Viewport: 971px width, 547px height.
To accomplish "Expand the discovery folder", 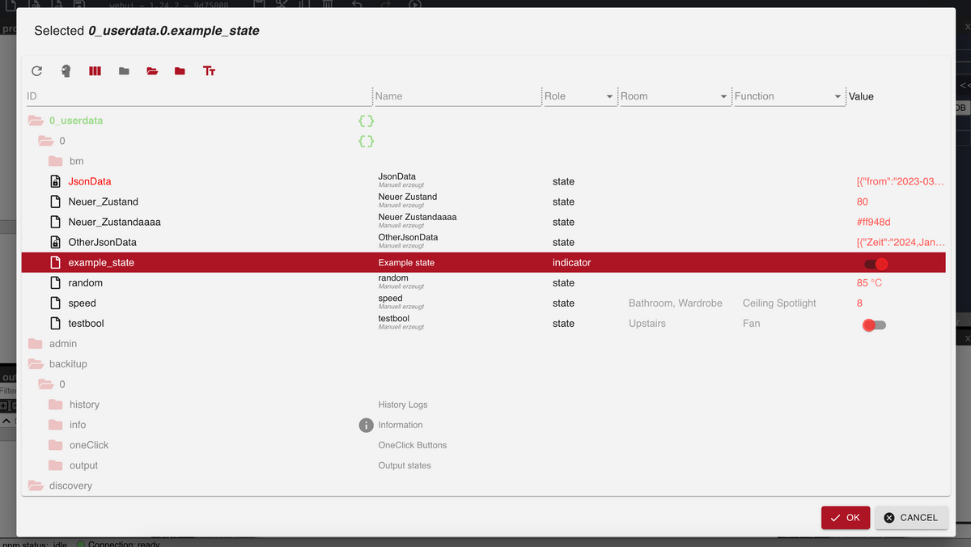I will [35, 486].
